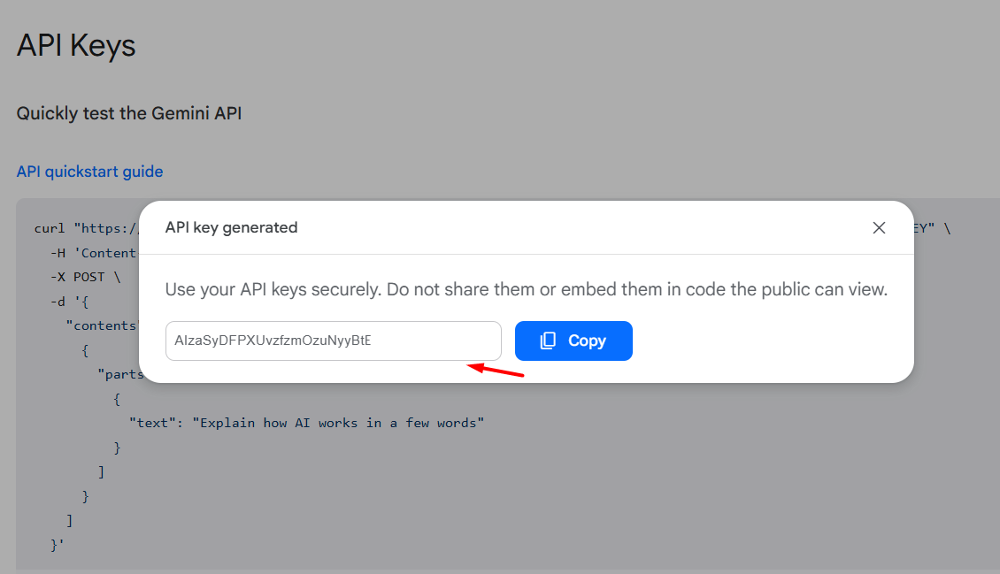1000x574 pixels.
Task: Click the 'API key generated' dialog title
Action: 232,227
